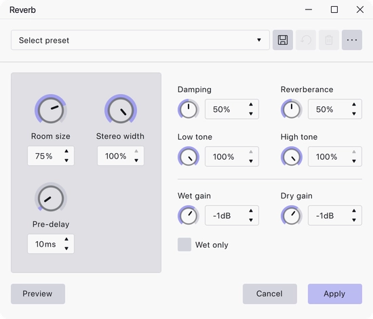Click the Reverberance knob
This screenshot has width=373, height=319.
(x=292, y=109)
